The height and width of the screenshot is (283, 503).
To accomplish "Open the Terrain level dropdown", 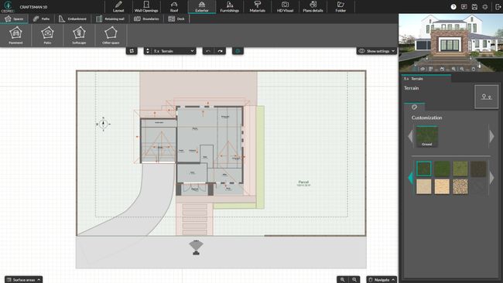I will (169, 51).
